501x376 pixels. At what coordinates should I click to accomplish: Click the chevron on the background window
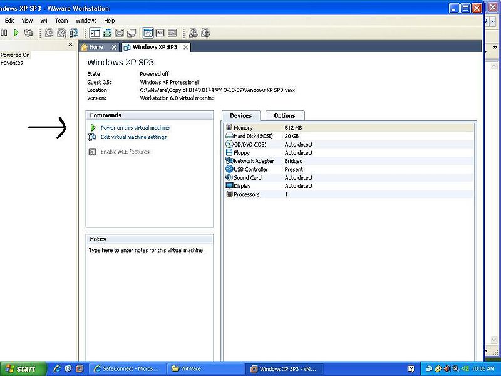495,48
